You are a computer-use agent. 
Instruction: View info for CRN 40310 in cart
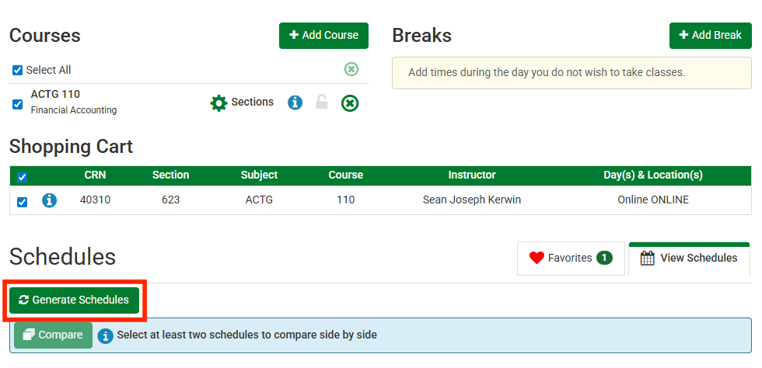click(x=49, y=200)
